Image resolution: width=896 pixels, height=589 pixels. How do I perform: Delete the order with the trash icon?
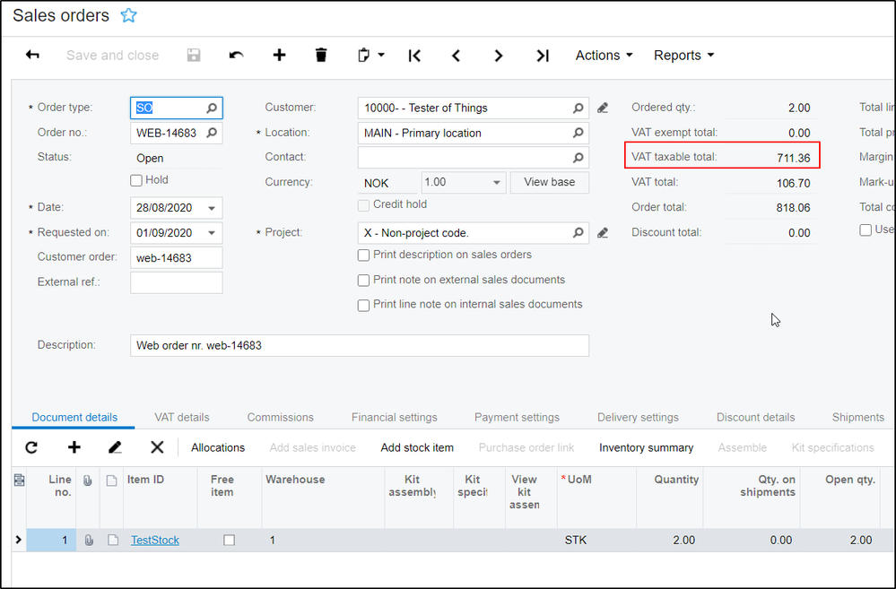coord(321,56)
